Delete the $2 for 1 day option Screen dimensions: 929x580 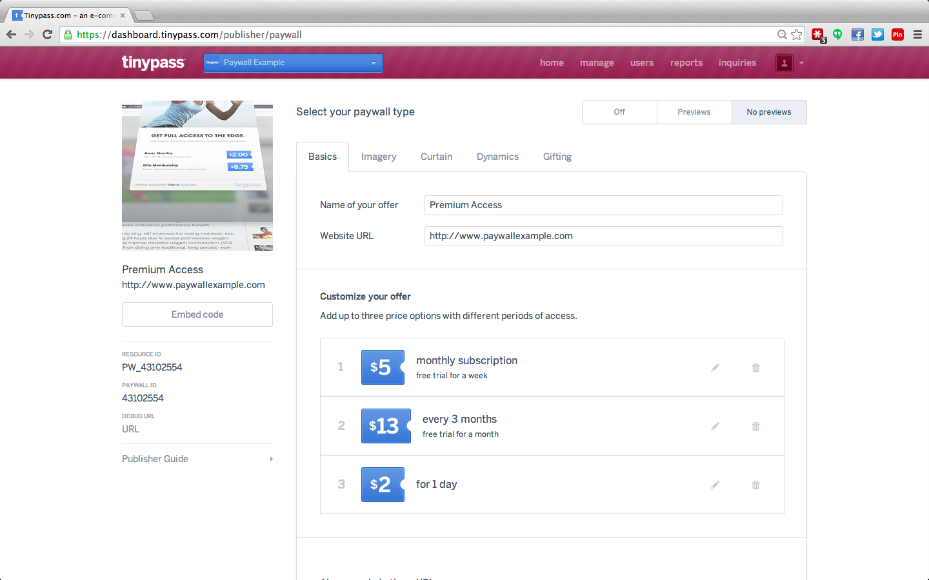pos(755,485)
